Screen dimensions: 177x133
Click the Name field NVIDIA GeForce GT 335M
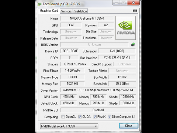[x=87, y=18]
